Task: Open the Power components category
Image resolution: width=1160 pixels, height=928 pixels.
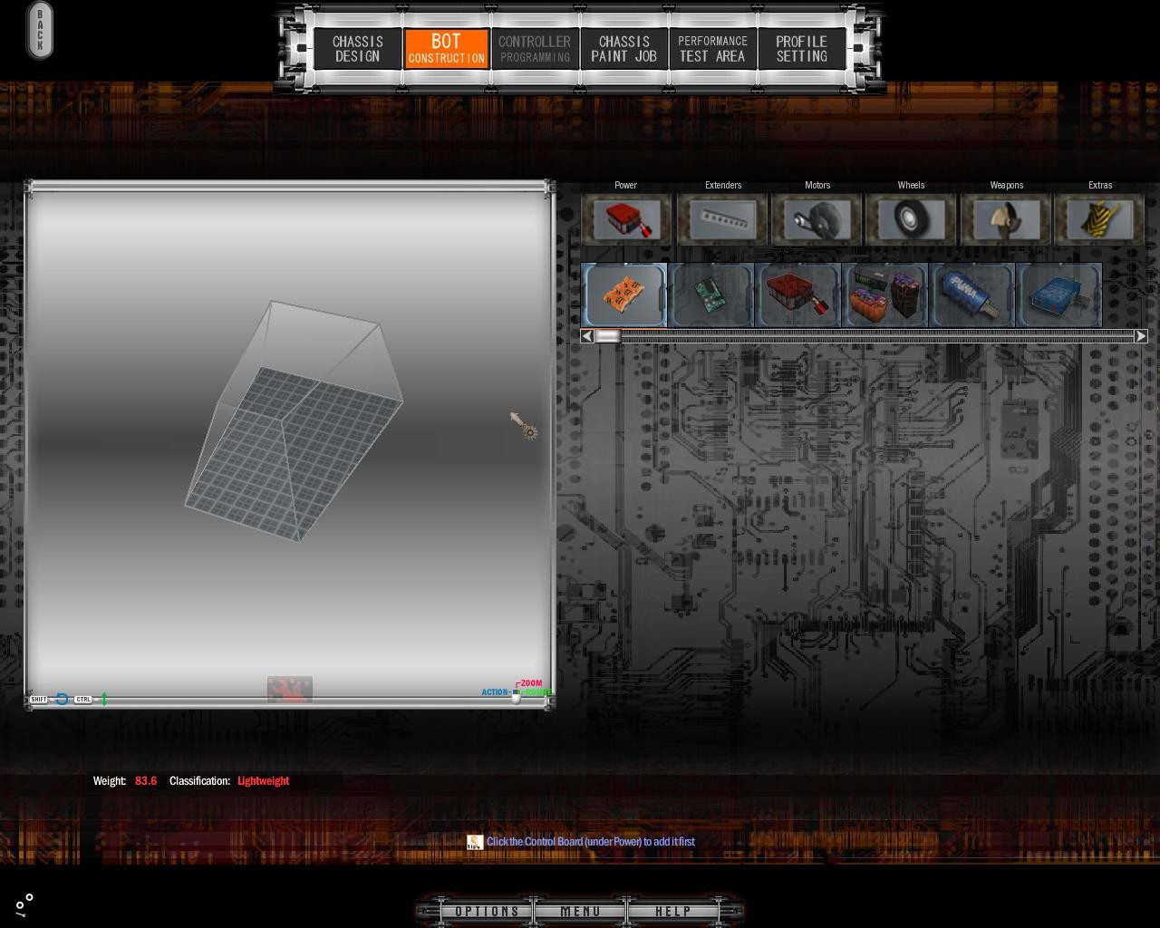Action: coord(626,218)
